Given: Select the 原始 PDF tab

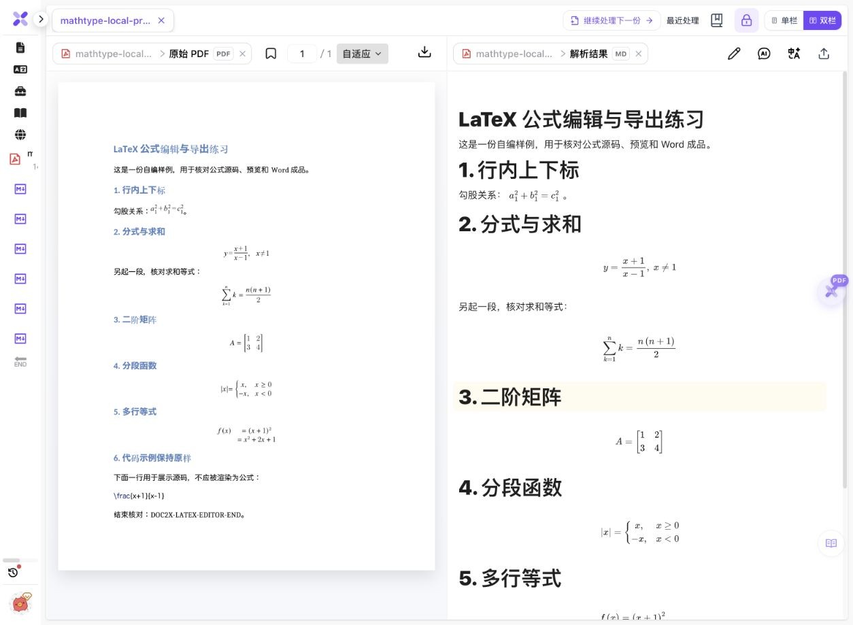Looking at the screenshot, I should pos(188,54).
